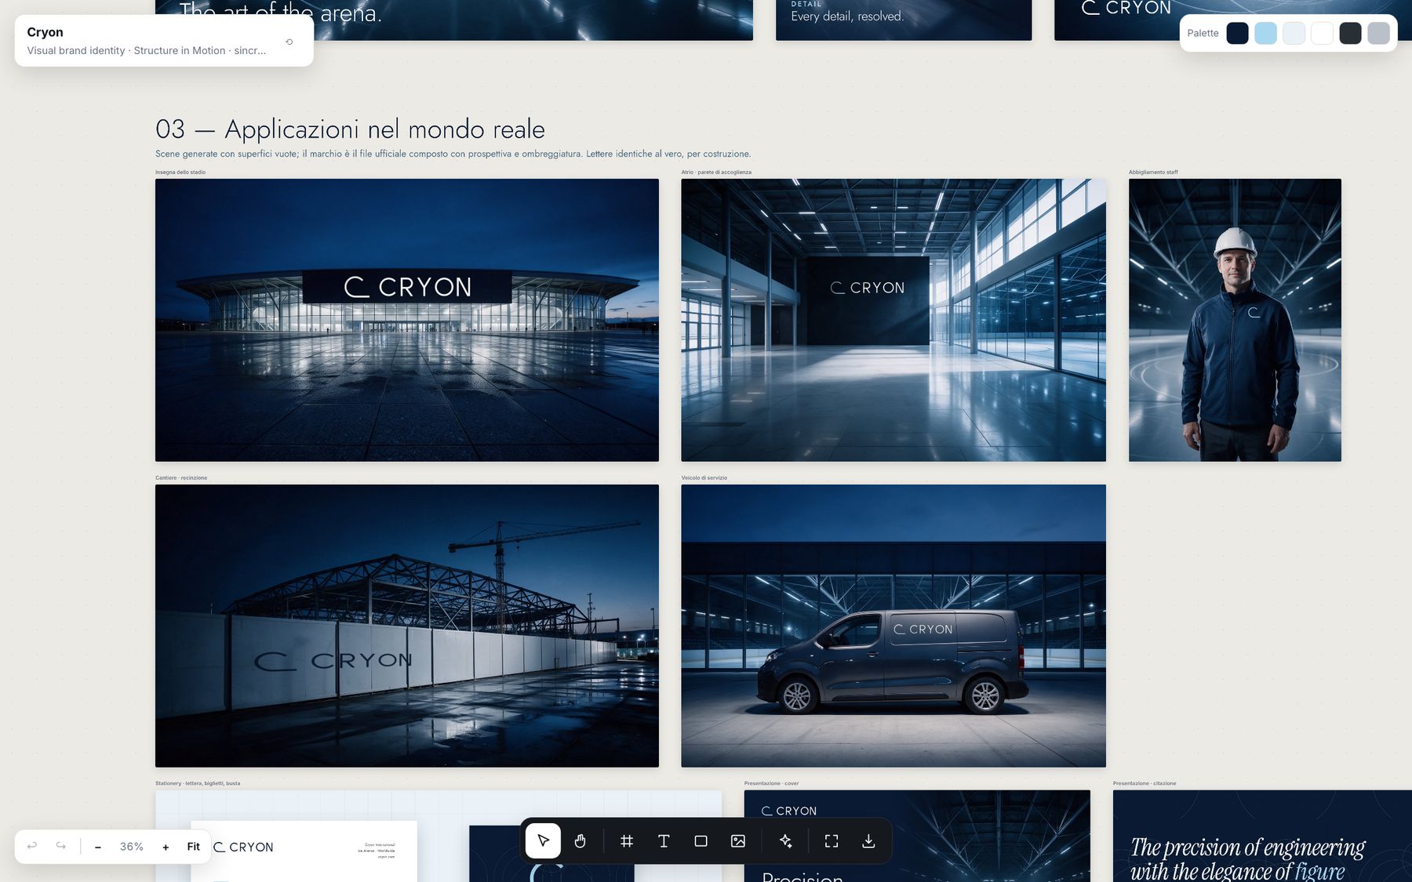Click the 'Insegna dello stadio' frame label
This screenshot has height=882, width=1412.
pyautogui.click(x=180, y=172)
